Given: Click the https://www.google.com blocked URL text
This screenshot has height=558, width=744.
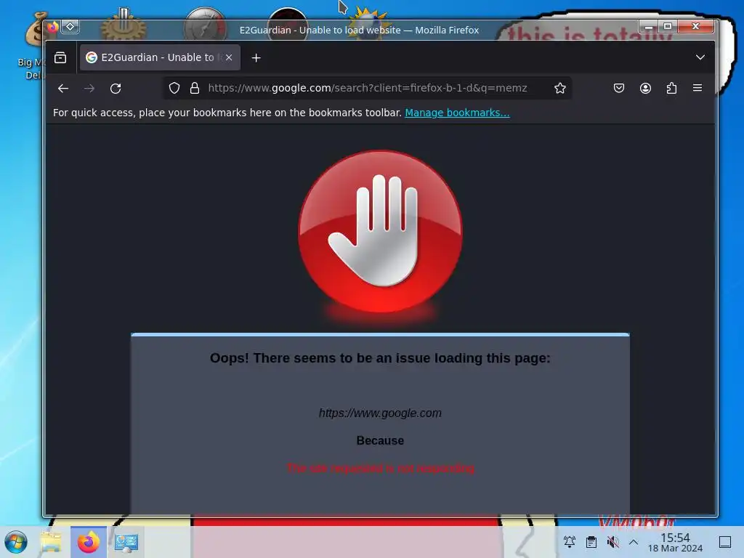Looking at the screenshot, I should coord(380,413).
